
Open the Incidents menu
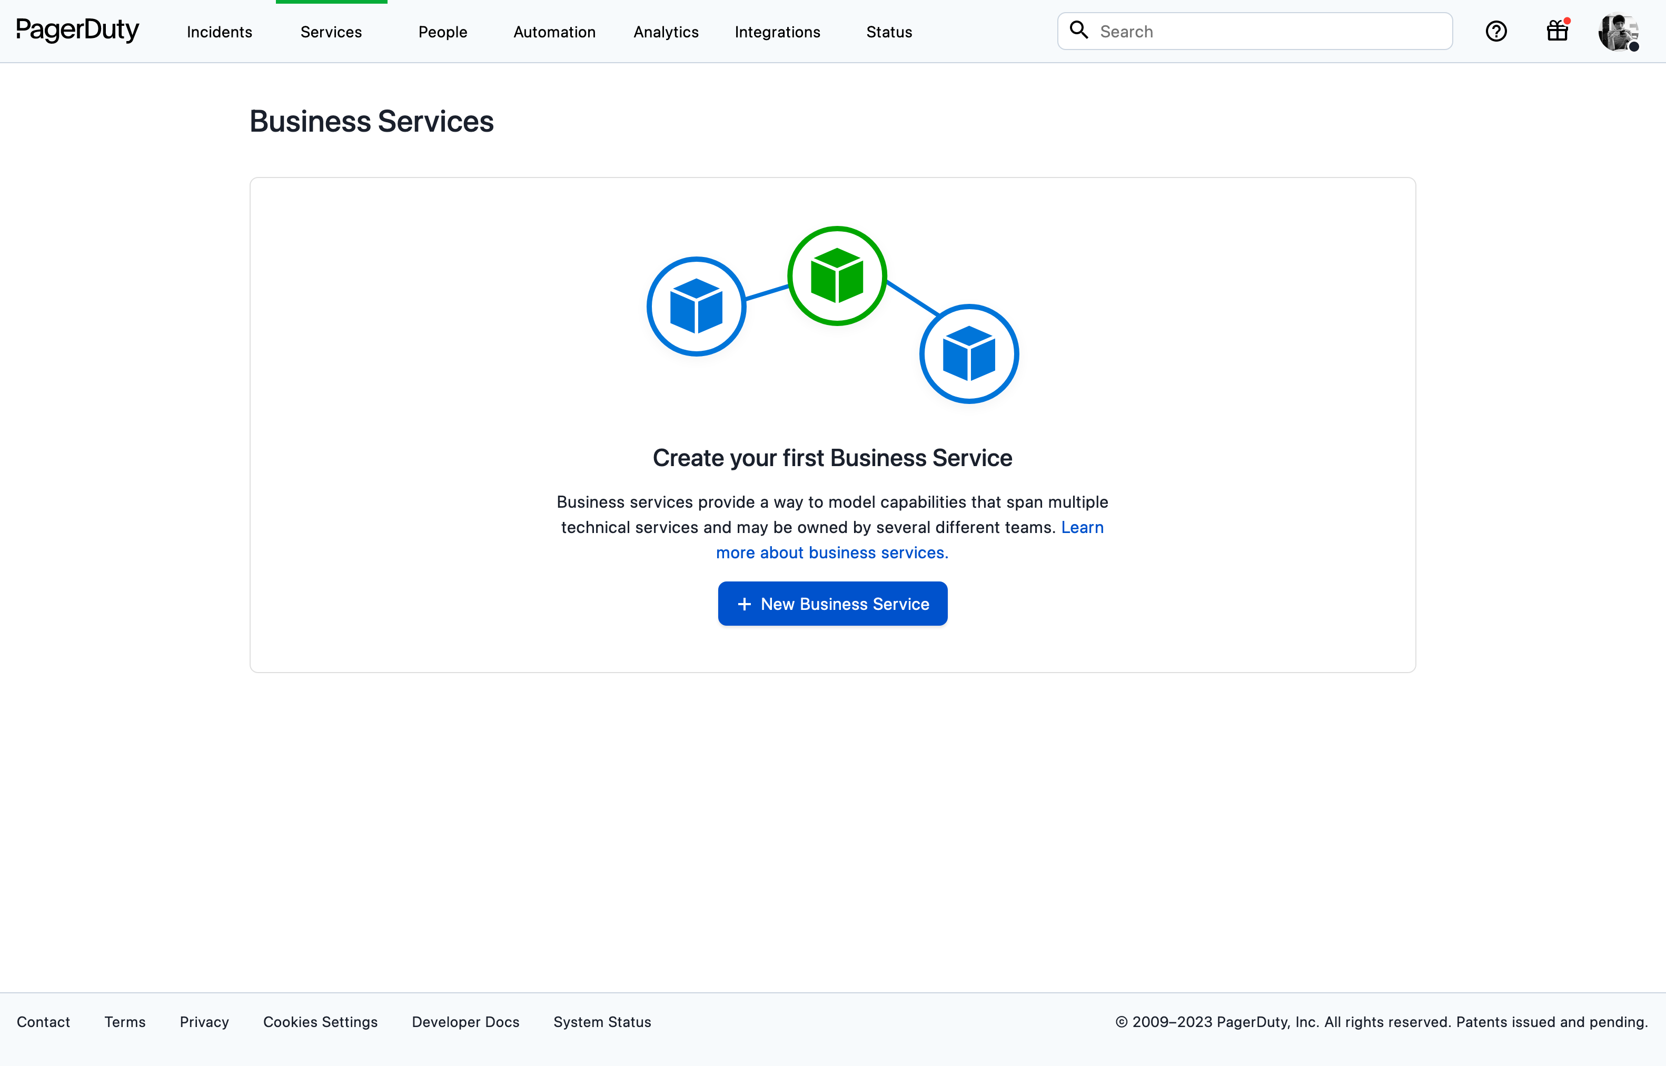[220, 32]
